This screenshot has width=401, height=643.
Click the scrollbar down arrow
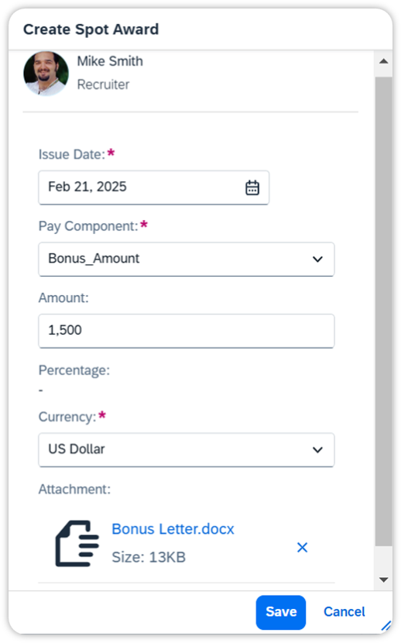tap(384, 579)
